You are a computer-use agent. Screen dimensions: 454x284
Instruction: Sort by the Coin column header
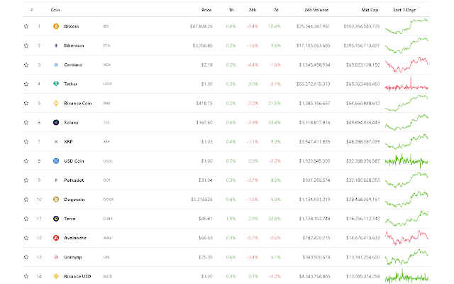pyautogui.click(x=55, y=10)
